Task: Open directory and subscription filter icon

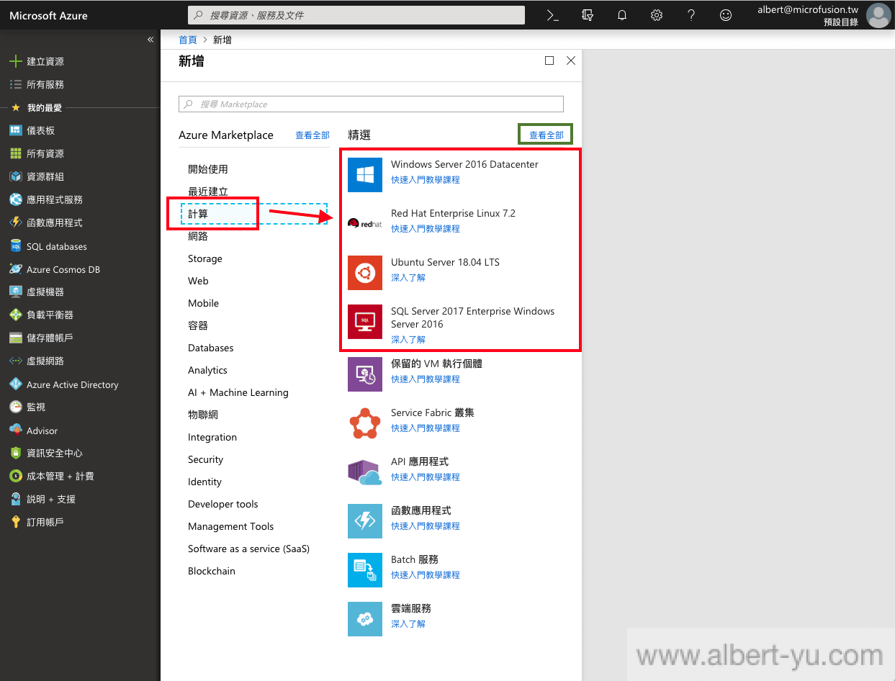Action: 588,15
